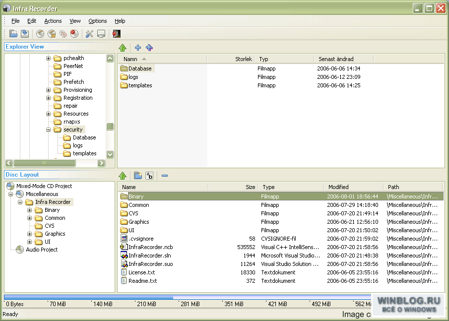The width and height of the screenshot is (449, 321).
Task: Expand the pchealth folder node
Action: click(49, 59)
